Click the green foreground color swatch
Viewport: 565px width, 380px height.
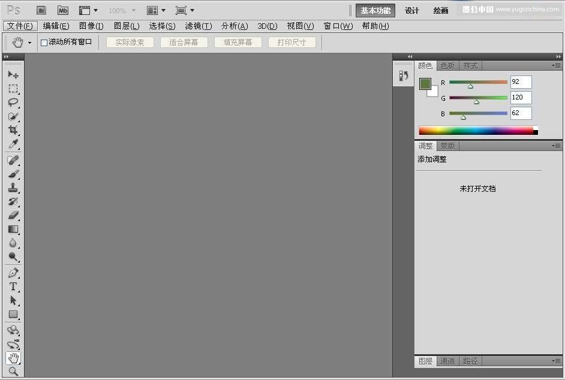coord(425,84)
